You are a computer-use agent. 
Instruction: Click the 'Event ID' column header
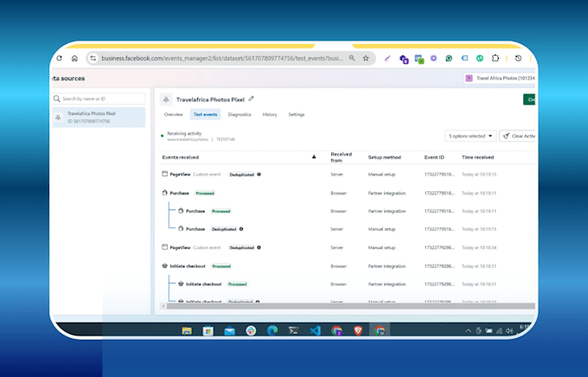point(434,157)
